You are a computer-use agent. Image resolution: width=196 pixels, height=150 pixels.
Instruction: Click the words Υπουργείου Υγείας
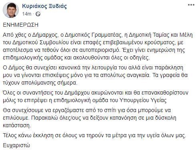pos(142,100)
